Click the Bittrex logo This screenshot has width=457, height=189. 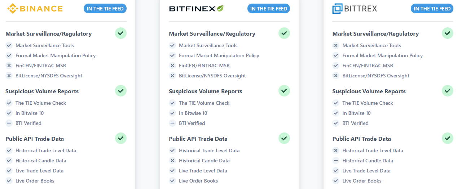(355, 8)
